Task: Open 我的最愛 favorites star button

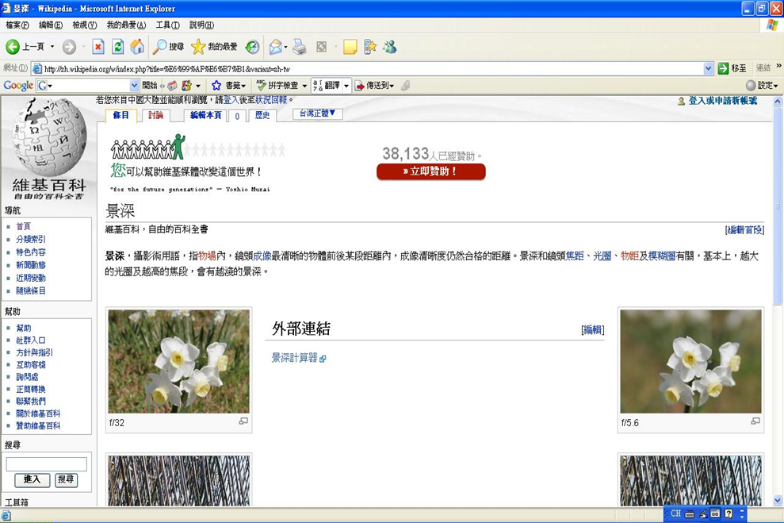Action: [x=215, y=47]
